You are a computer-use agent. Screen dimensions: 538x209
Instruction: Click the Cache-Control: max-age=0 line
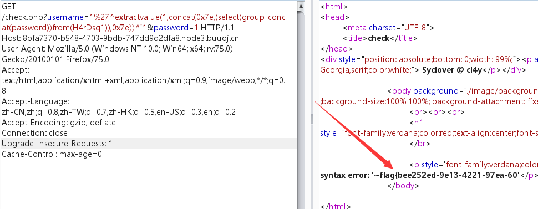point(52,154)
